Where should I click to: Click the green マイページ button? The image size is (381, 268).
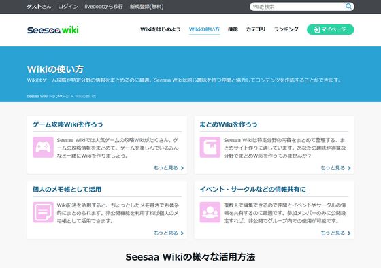330,29
